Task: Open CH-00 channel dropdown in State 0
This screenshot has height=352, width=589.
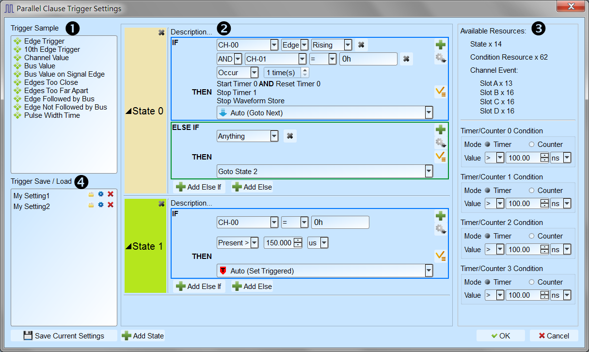Action: (274, 45)
